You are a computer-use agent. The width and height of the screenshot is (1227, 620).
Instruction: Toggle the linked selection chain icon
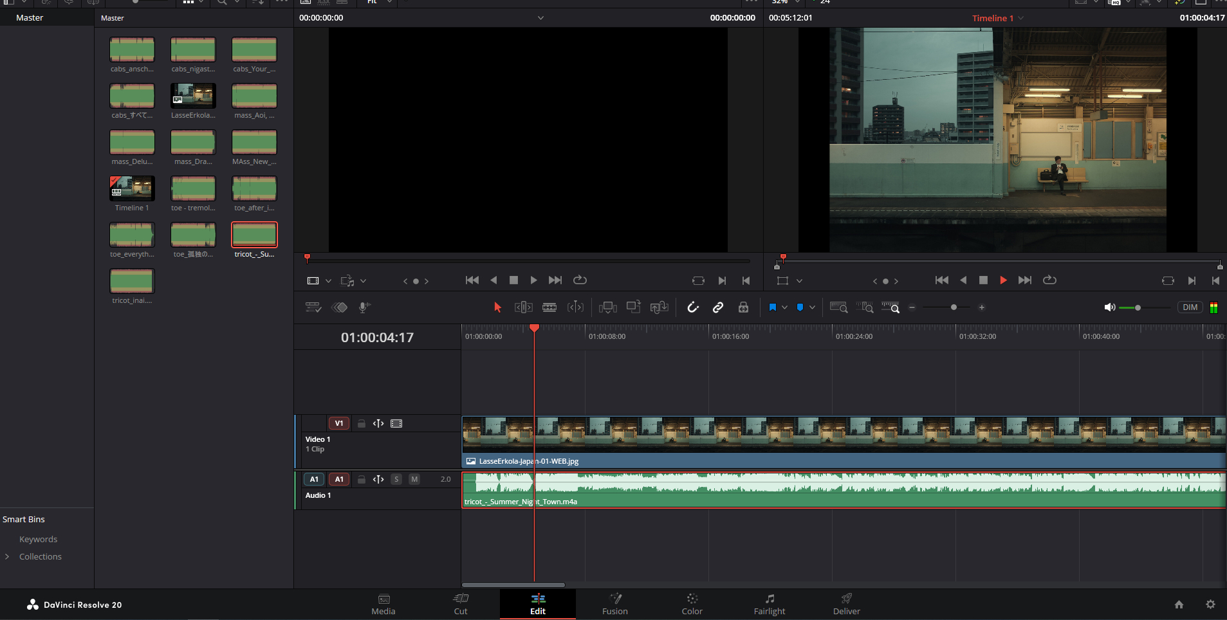pyautogui.click(x=718, y=307)
